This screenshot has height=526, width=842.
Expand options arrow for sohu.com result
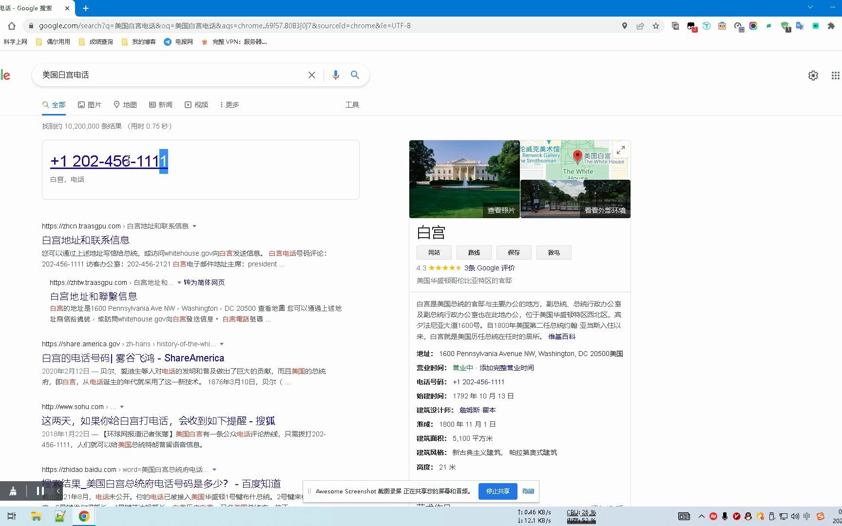coord(122,407)
